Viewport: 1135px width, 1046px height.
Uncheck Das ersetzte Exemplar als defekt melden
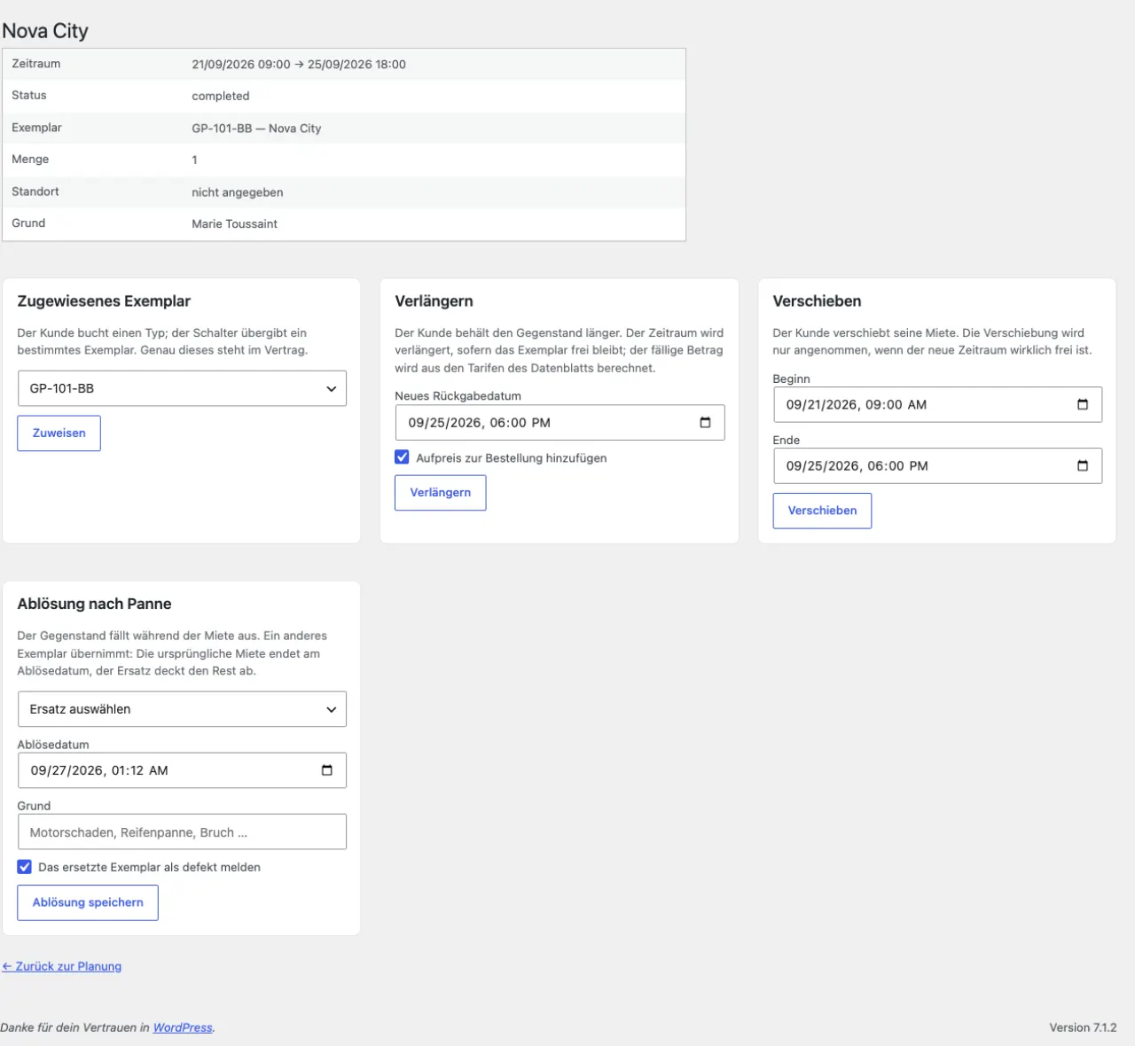[25, 867]
